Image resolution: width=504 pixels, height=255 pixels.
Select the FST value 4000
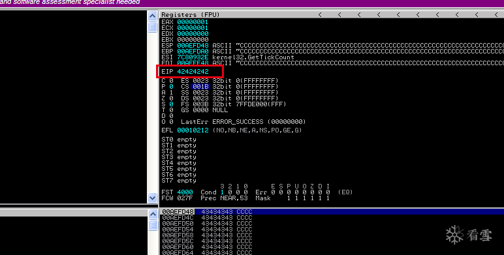185,192
